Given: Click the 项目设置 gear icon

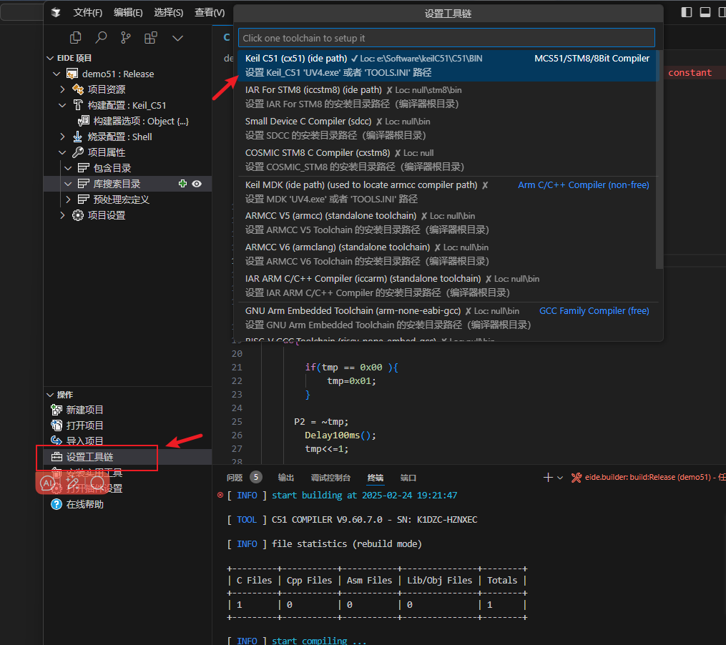Looking at the screenshot, I should point(78,215).
